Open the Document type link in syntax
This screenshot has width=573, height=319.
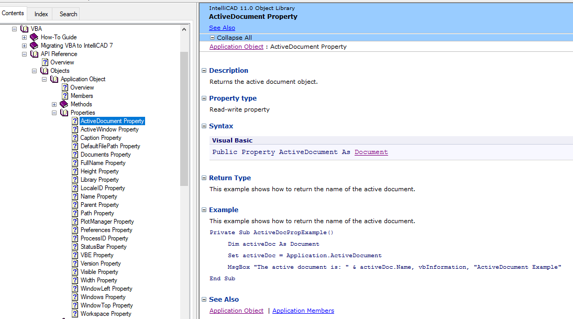(x=371, y=152)
